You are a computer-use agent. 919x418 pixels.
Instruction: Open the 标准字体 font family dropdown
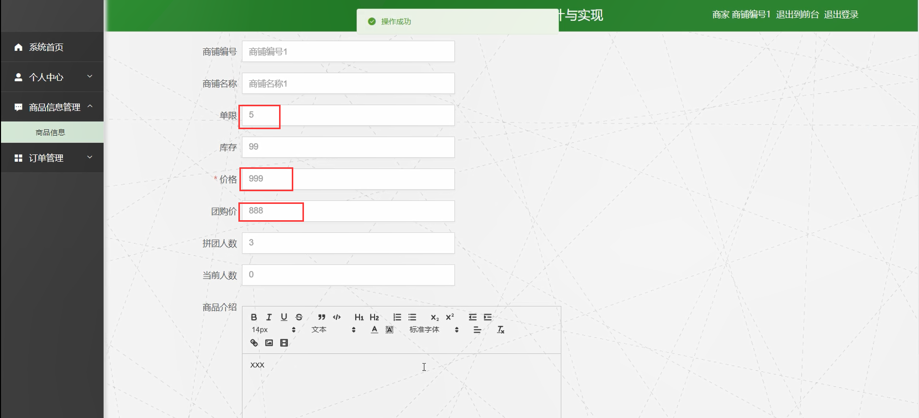pos(434,330)
